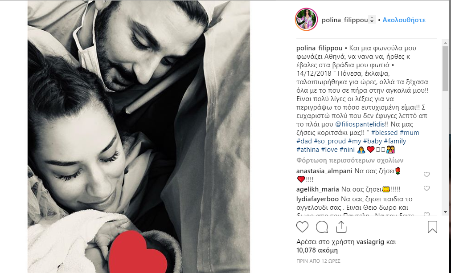Open the @filiospantelidis mention
451x273 pixels.
[360, 124]
